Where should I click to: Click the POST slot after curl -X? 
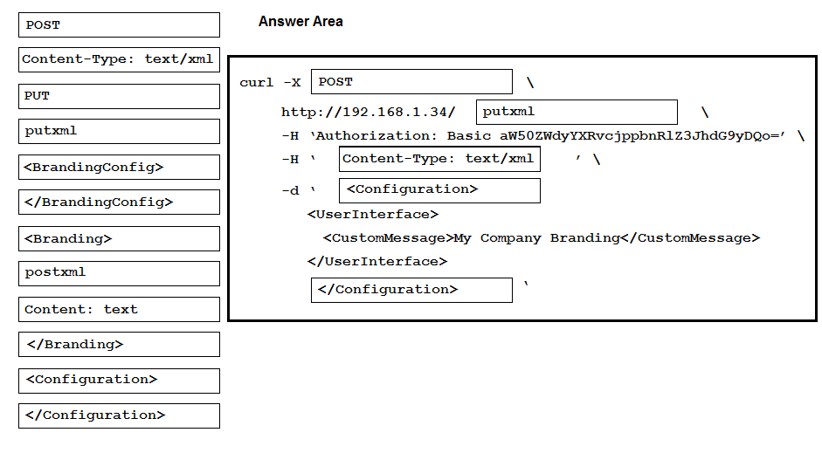click(411, 82)
